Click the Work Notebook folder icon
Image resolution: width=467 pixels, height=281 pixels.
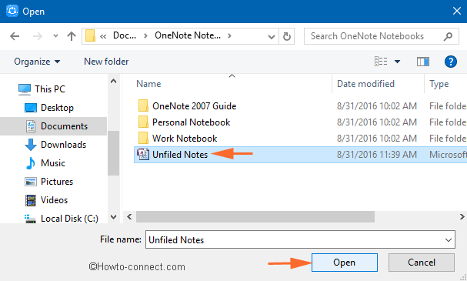[143, 138]
